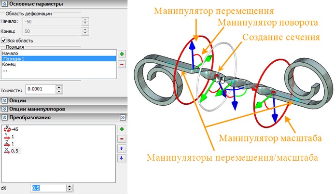Select Начало in the Позиция list
This screenshot has height=194, width=334.
(x=59, y=53)
